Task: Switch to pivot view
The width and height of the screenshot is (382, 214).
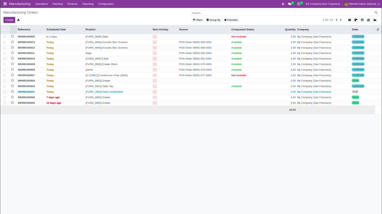Action: point(369,20)
